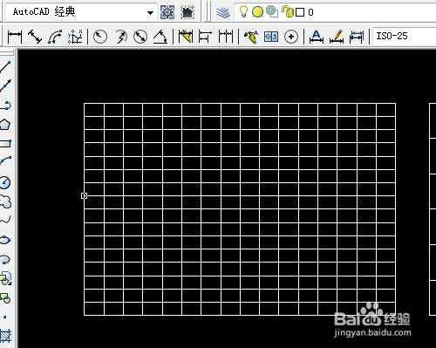This screenshot has height=348, width=436.
Task: Select the Ellipse tool
Action: [5, 240]
